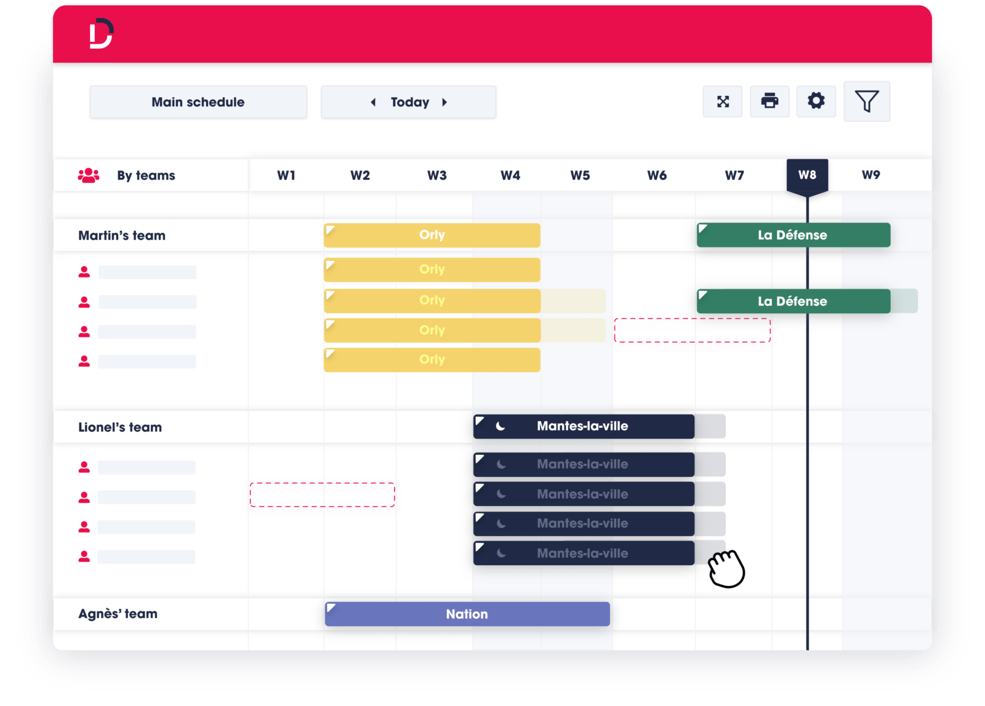
Task: Select last member under Lionel's team
Action: (137, 557)
